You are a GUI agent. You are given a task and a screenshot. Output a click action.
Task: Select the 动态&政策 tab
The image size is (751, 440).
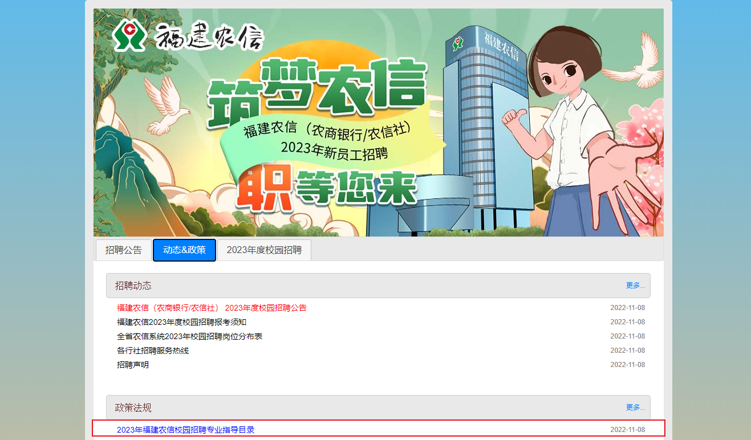point(184,250)
